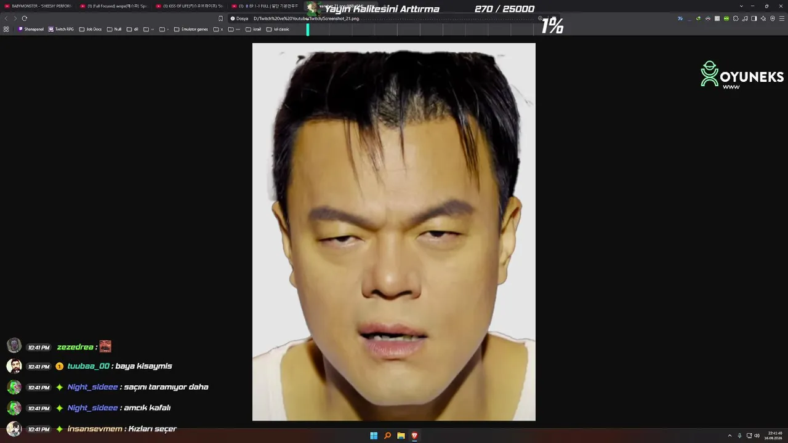788x443 pixels.
Task: Expand the israil bookmark folder
Action: point(254,29)
